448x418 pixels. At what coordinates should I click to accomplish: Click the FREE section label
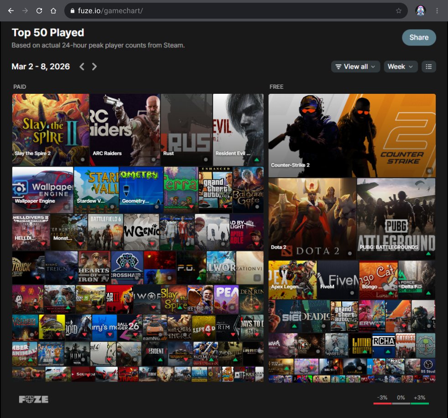[276, 87]
